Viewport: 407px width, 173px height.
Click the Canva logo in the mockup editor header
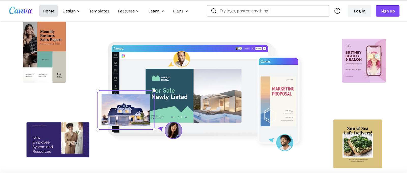point(119,49)
